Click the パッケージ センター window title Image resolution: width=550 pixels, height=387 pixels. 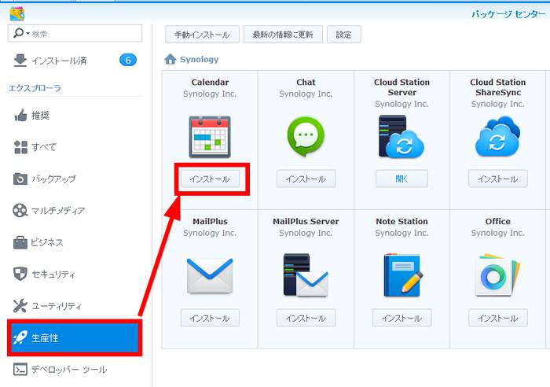coord(508,14)
